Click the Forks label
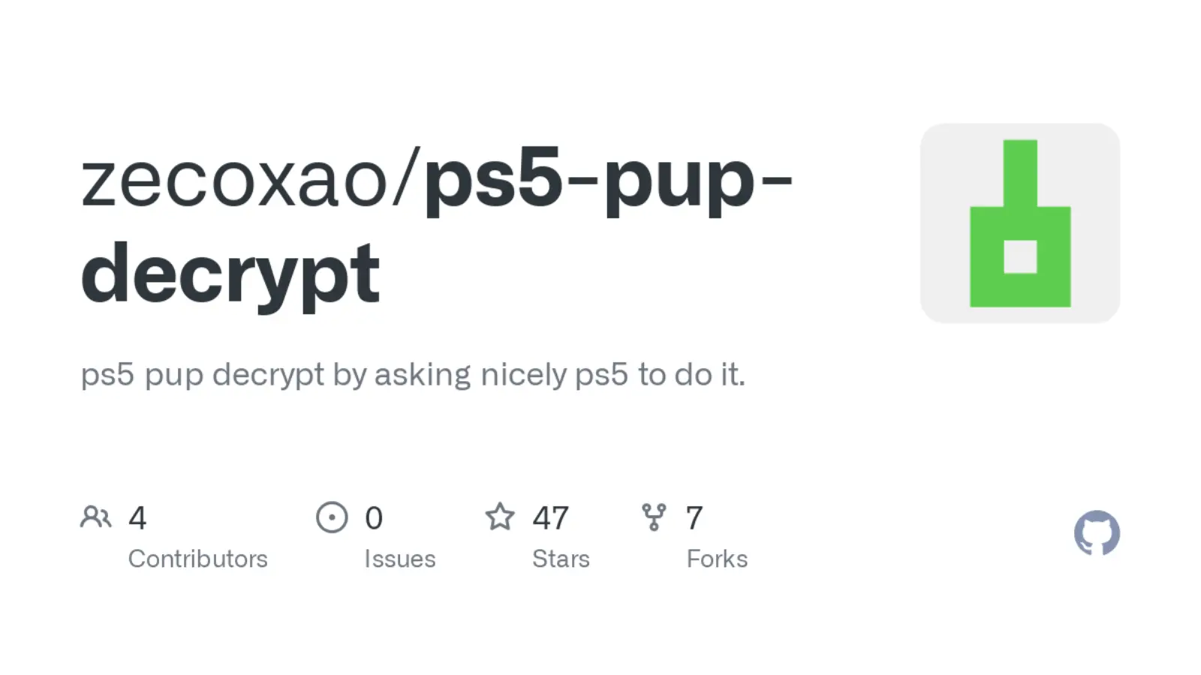 tap(717, 559)
